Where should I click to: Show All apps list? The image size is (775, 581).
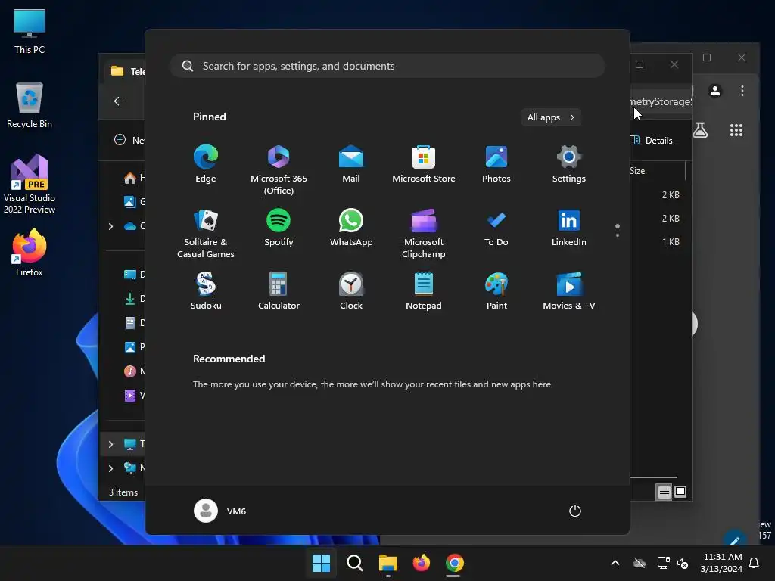coord(551,117)
